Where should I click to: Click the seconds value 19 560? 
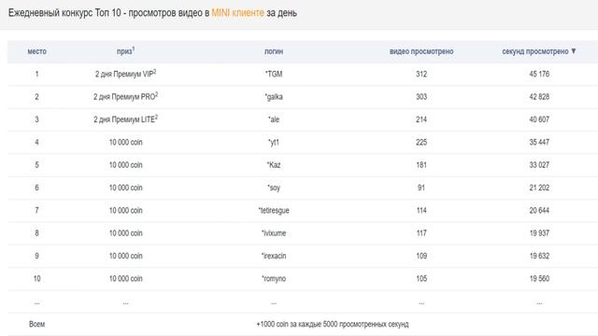(539, 278)
